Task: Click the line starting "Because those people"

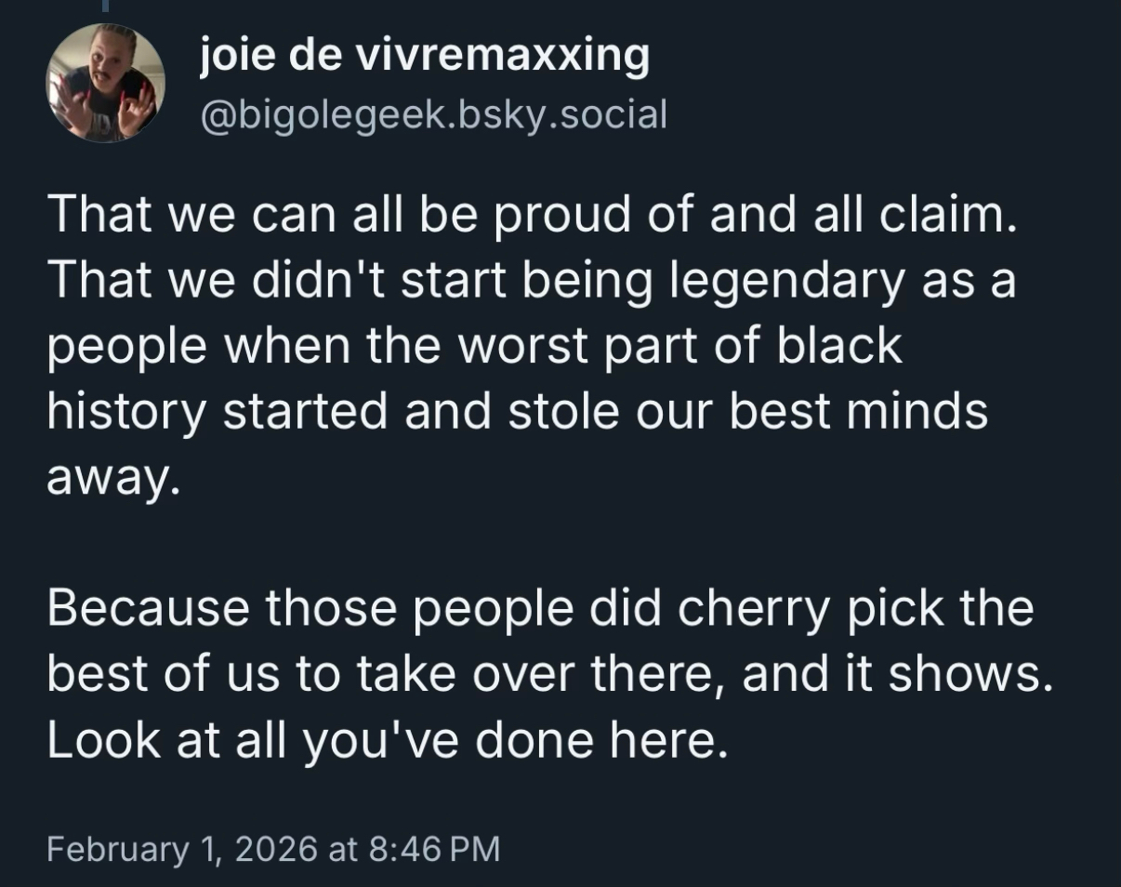Action: click(x=540, y=608)
